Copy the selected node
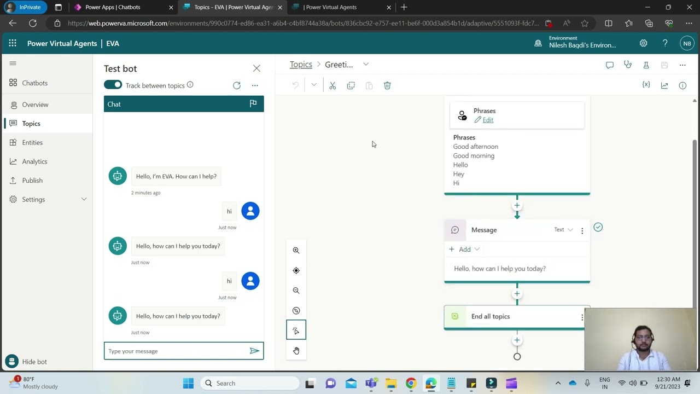Image resolution: width=700 pixels, height=394 pixels. click(351, 85)
